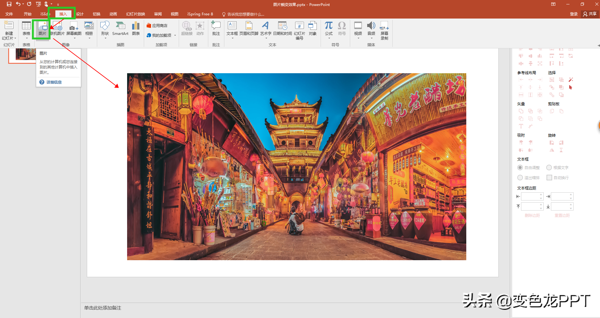Add a 批注 comment
Screen dimensions: 600x318
[x=216, y=28]
